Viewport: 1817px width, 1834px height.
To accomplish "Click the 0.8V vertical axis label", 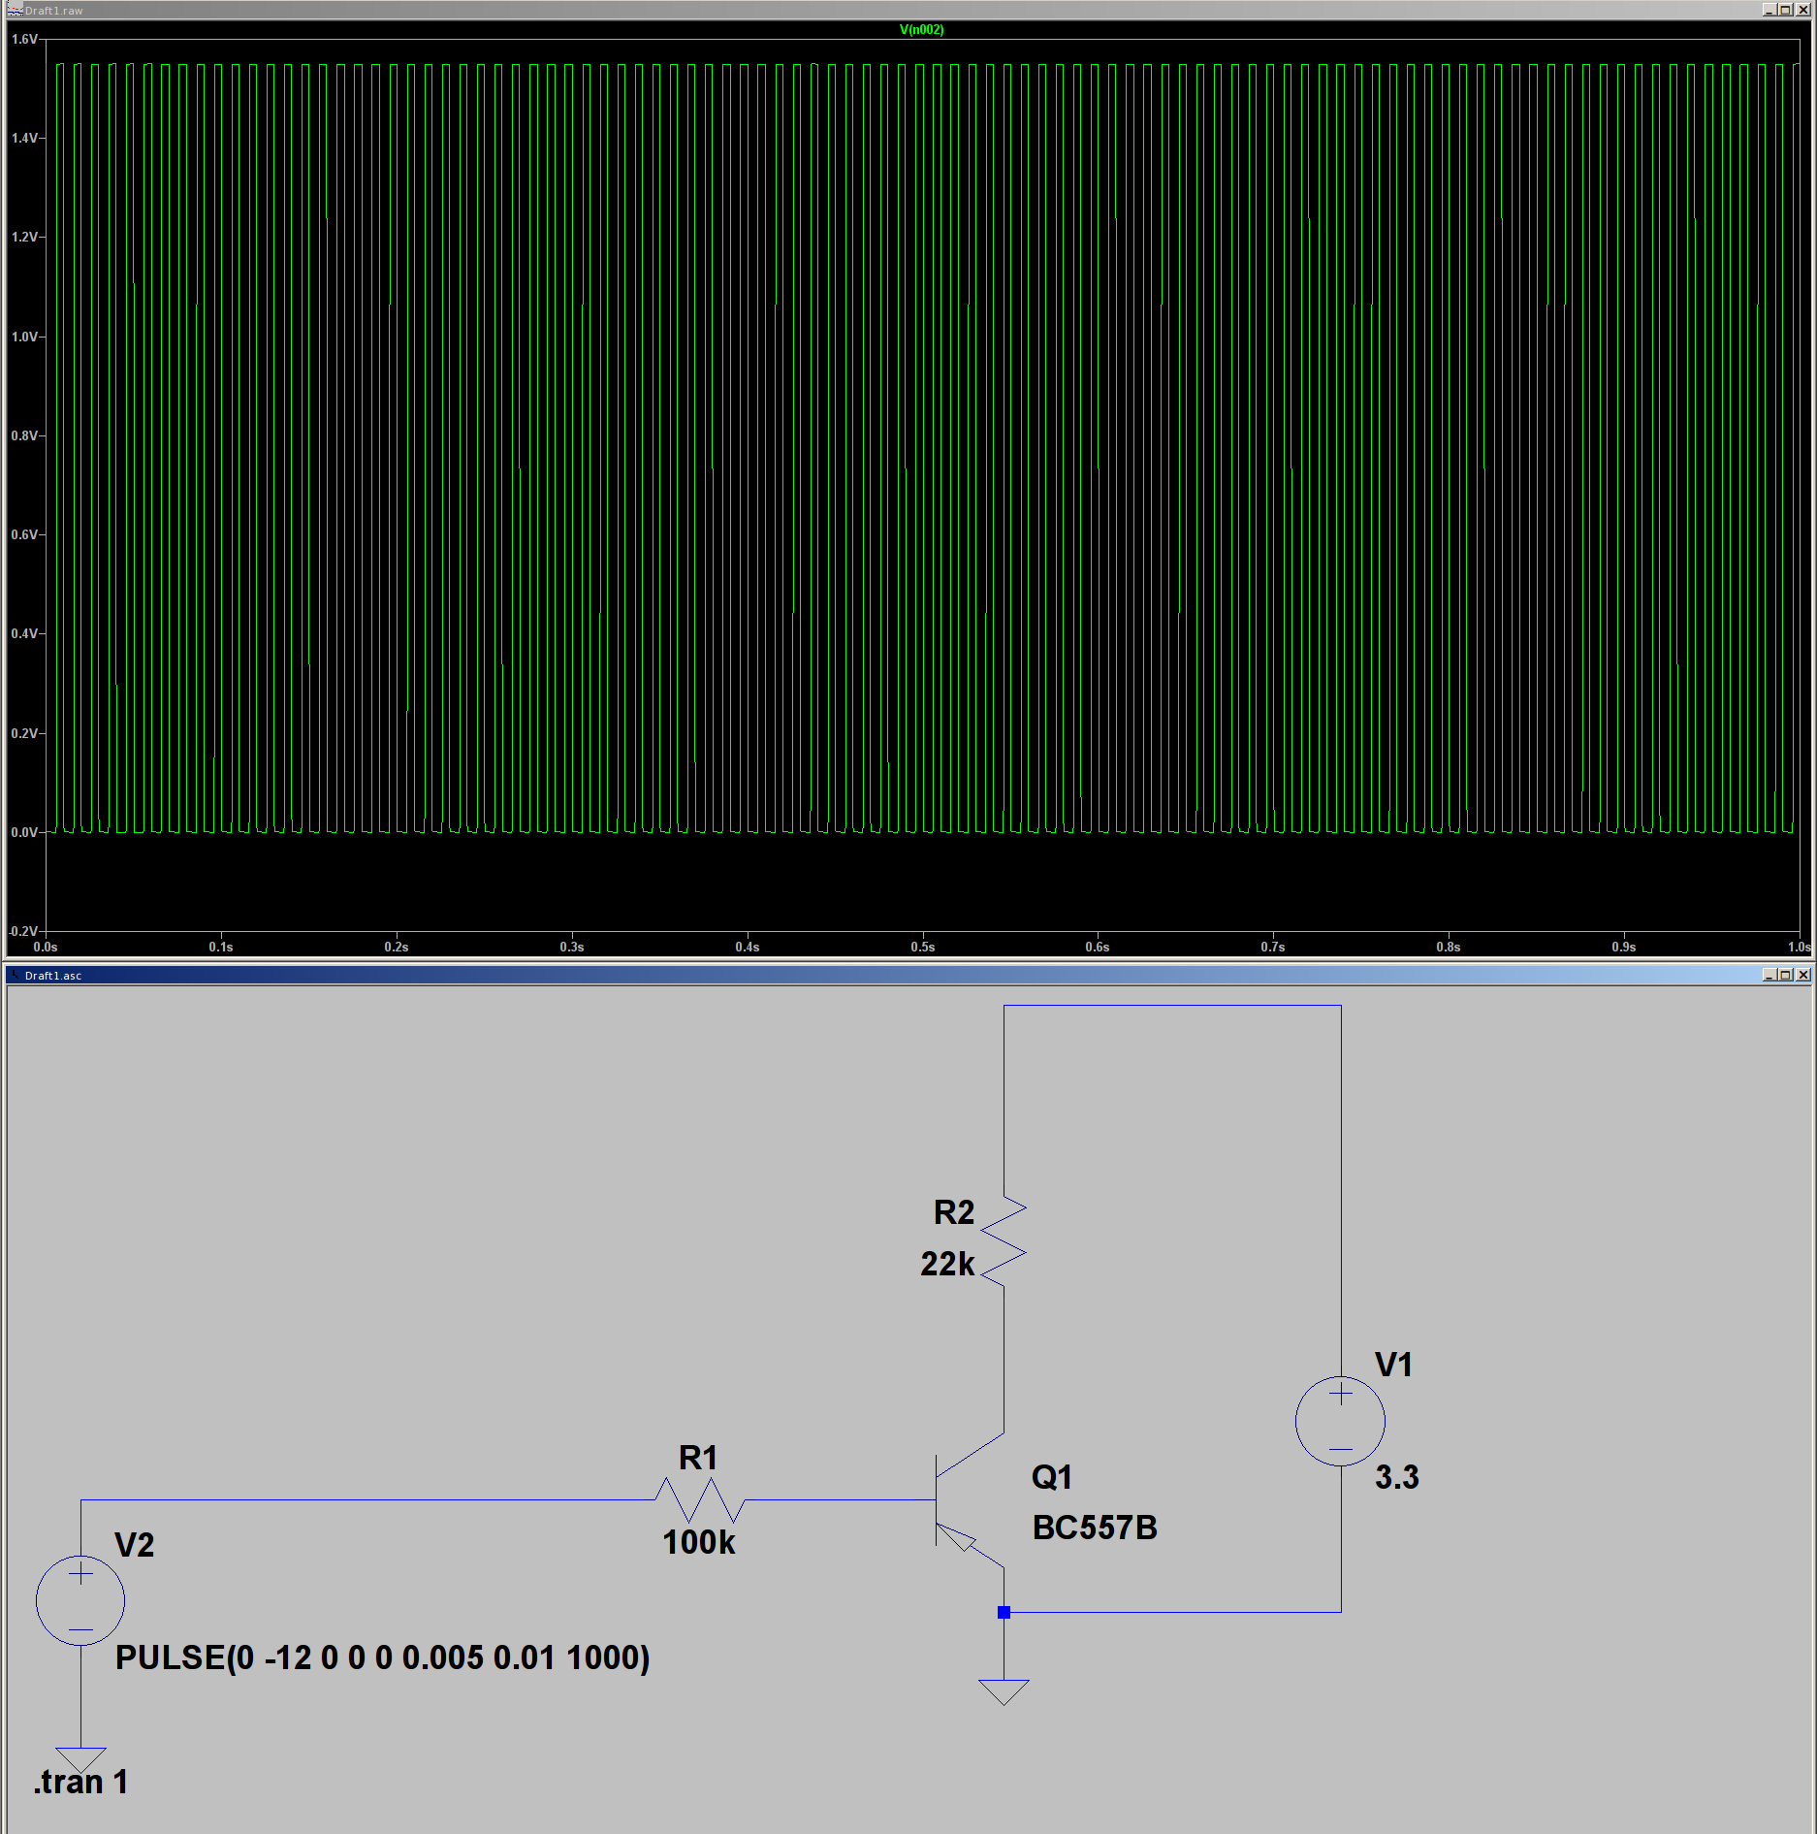I will 24,435.
